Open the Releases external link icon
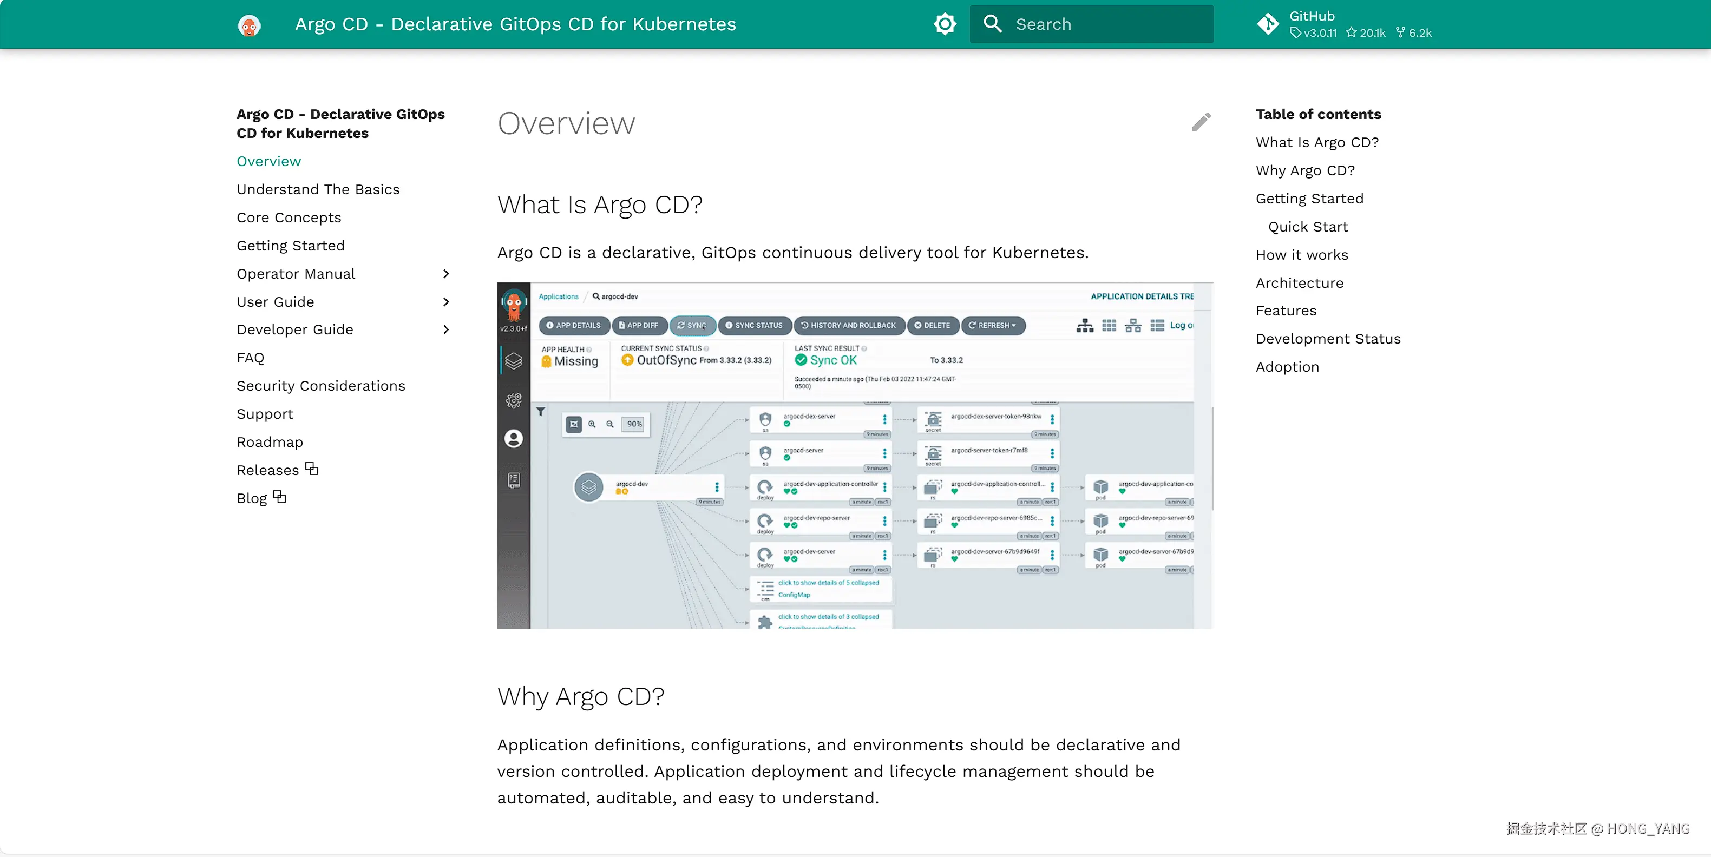 (x=312, y=469)
